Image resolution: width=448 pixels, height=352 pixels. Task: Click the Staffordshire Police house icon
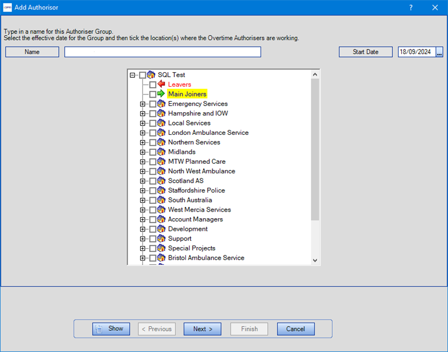pos(161,190)
